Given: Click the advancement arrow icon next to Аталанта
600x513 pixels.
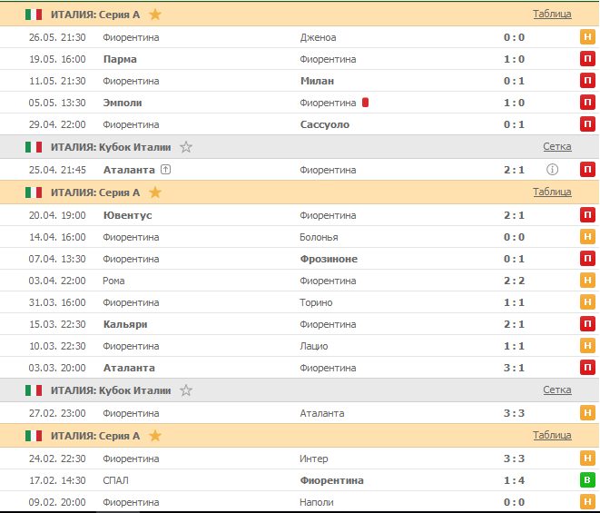Looking at the screenshot, I should tap(165, 169).
